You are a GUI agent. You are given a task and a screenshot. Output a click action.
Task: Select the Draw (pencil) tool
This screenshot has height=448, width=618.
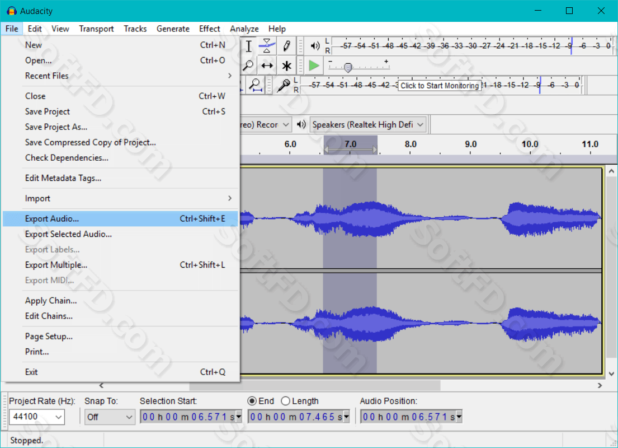point(286,46)
